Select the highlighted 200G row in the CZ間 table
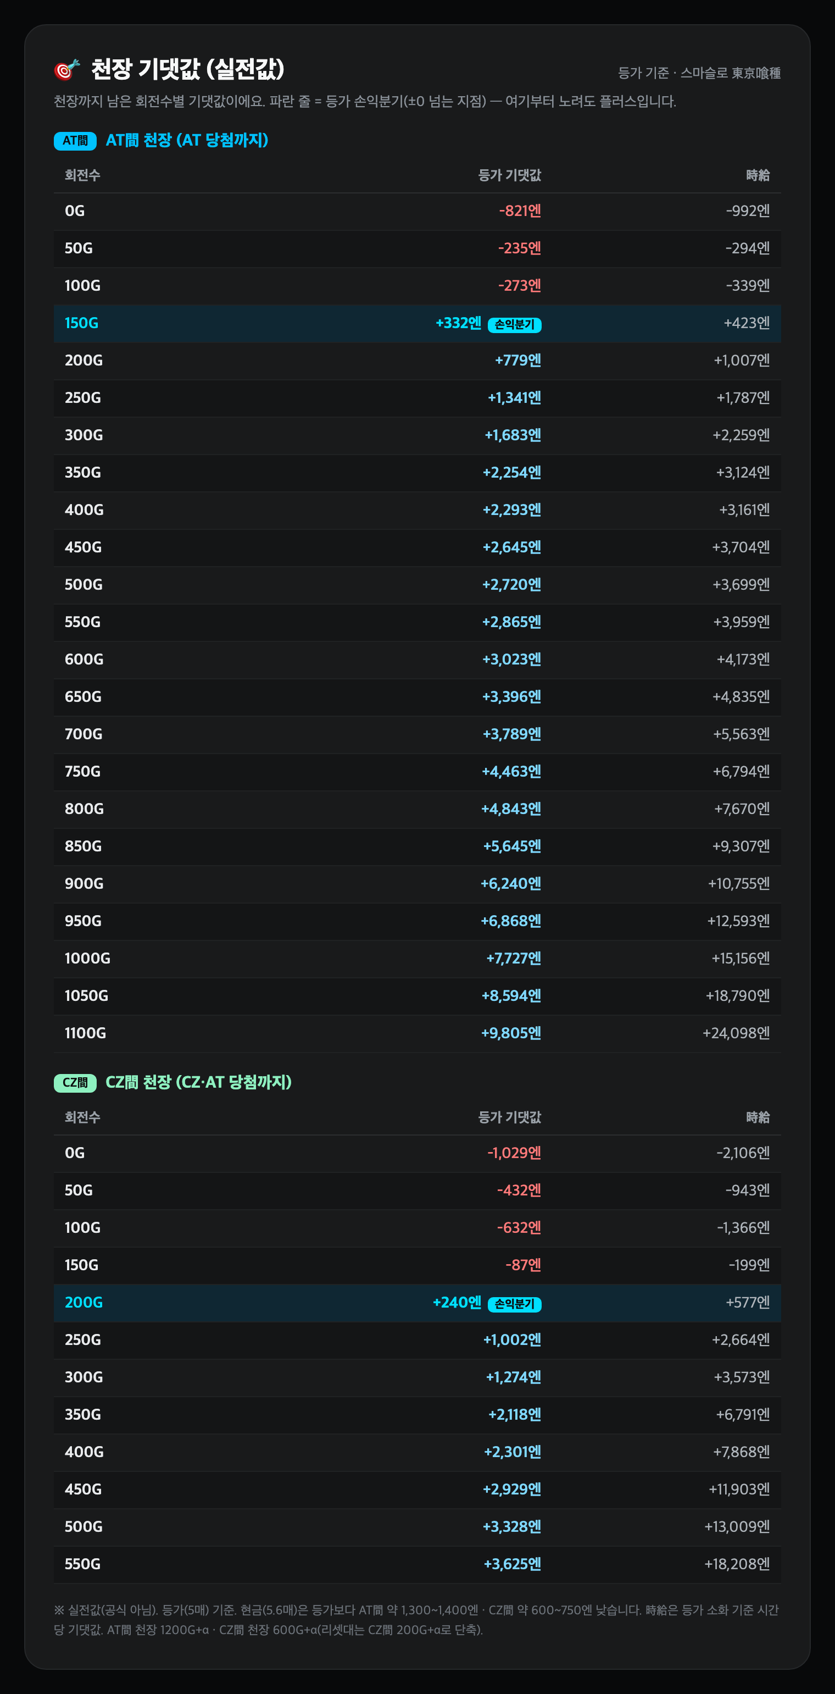Viewport: 835px width, 1694px height. click(417, 1302)
